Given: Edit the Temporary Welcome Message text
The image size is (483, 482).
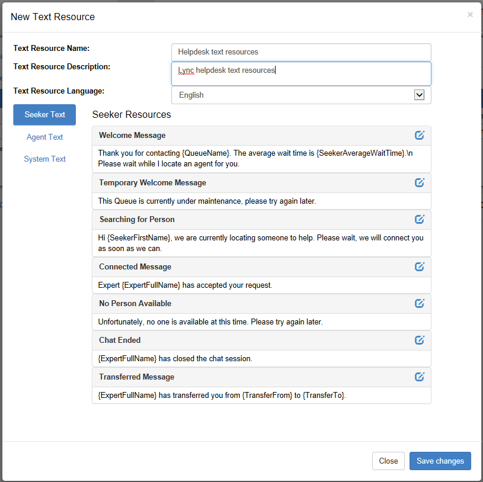Looking at the screenshot, I should pyautogui.click(x=419, y=182).
